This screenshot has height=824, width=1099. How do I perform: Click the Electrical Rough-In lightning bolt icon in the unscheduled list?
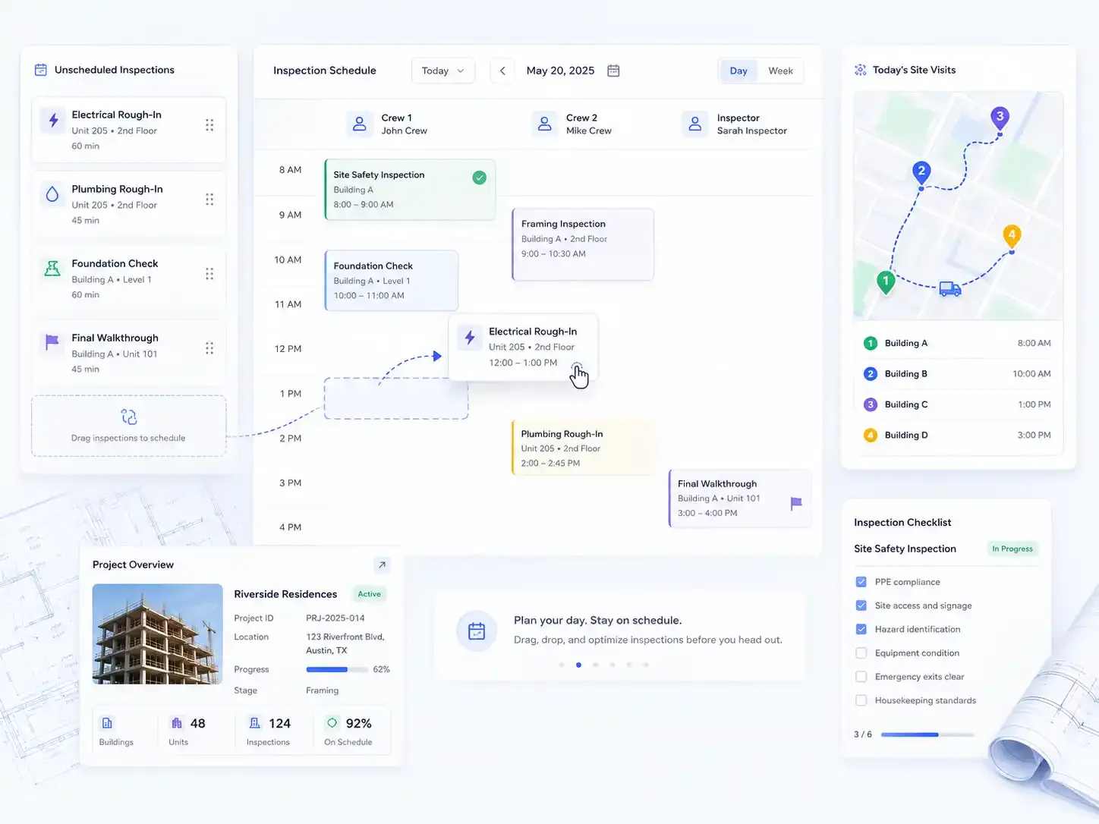click(x=53, y=120)
